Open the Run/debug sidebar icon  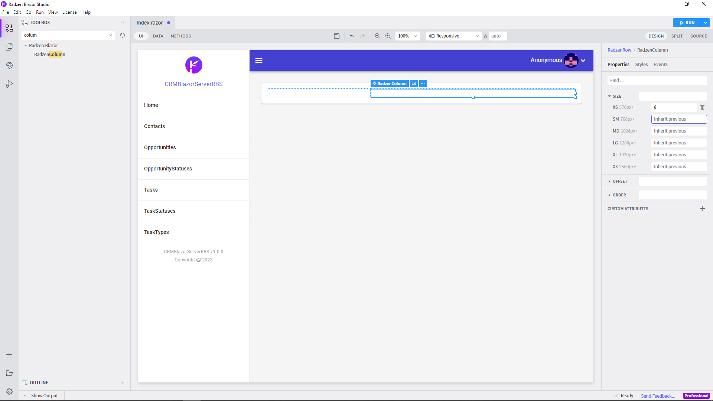9,84
